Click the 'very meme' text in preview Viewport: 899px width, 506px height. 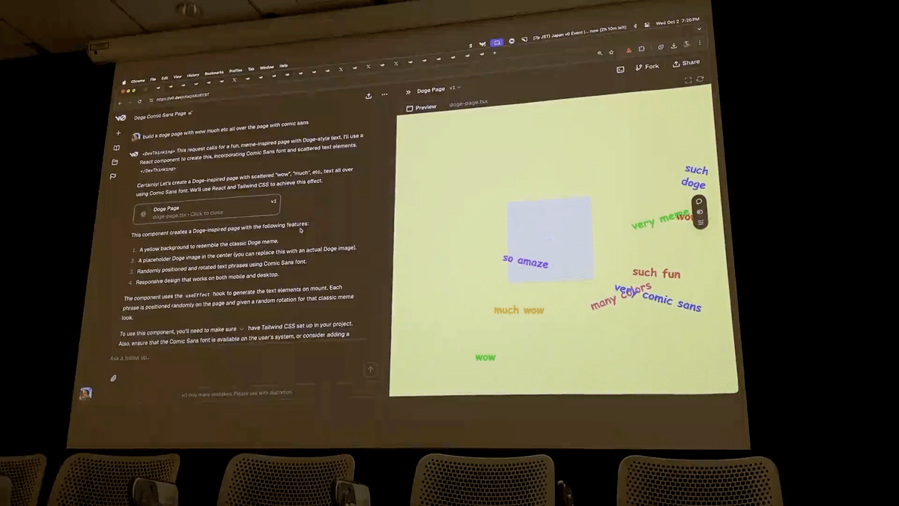659,220
